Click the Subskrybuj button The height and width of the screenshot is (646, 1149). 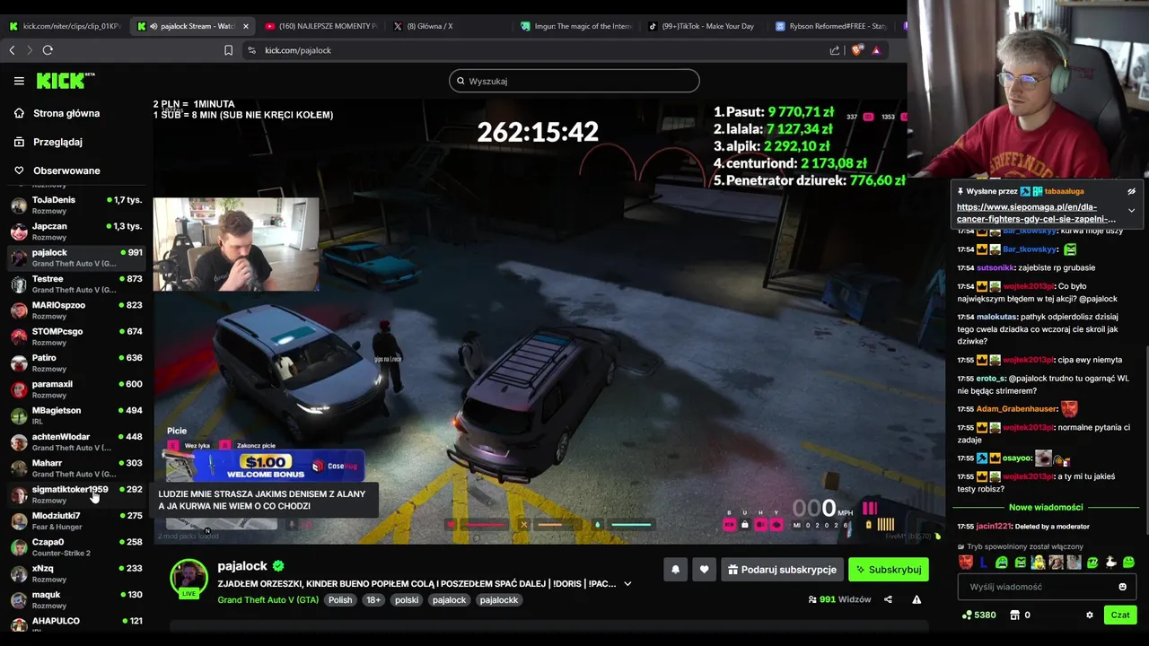click(x=888, y=570)
